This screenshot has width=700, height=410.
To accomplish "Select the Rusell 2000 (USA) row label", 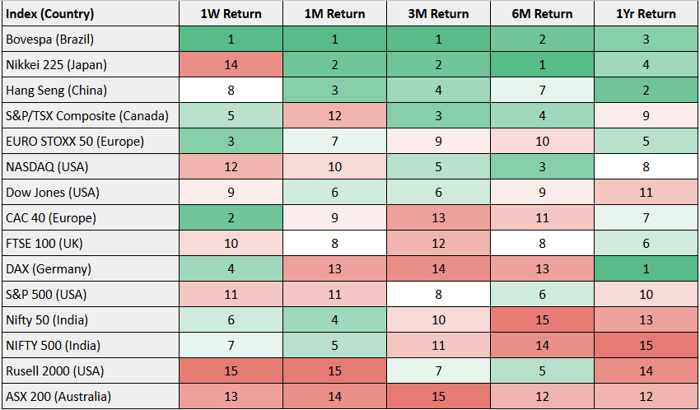I will click(x=53, y=371).
